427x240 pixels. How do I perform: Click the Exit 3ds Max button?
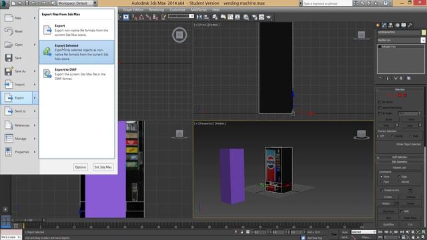click(103, 167)
